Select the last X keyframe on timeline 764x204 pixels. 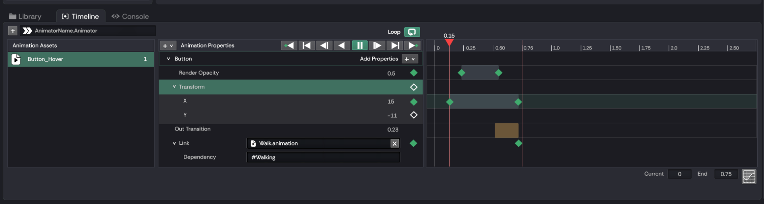coord(518,102)
